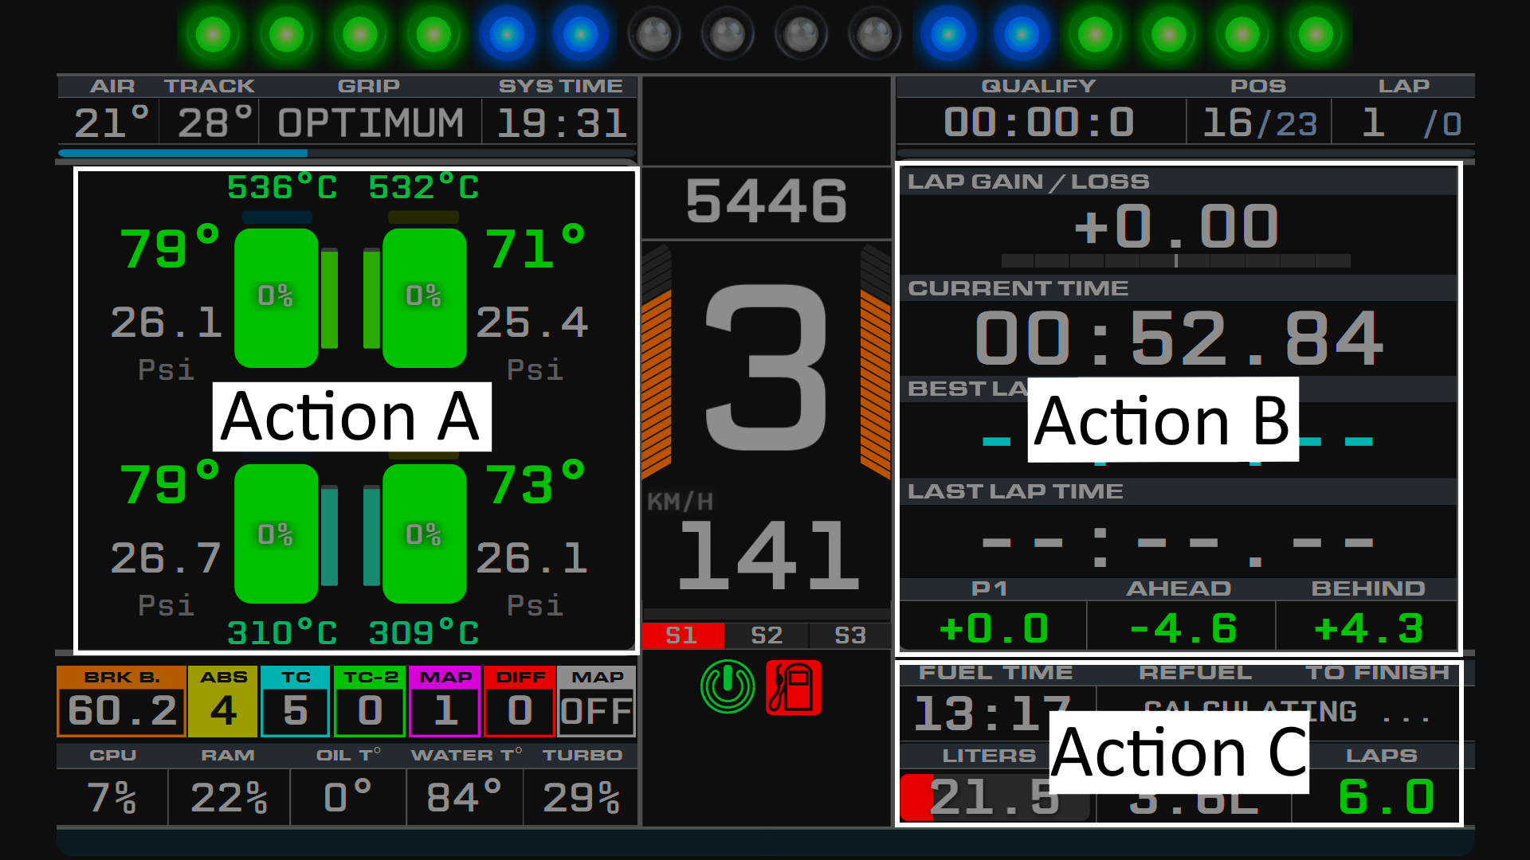
Task: Click the TURBO 29% readout
Action: 581,797
